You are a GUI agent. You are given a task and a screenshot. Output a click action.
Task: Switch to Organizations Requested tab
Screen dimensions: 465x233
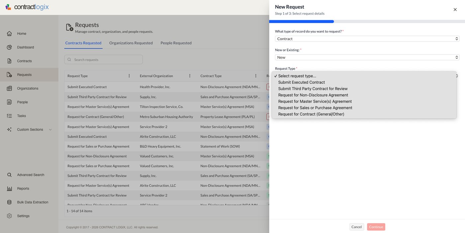click(131, 43)
